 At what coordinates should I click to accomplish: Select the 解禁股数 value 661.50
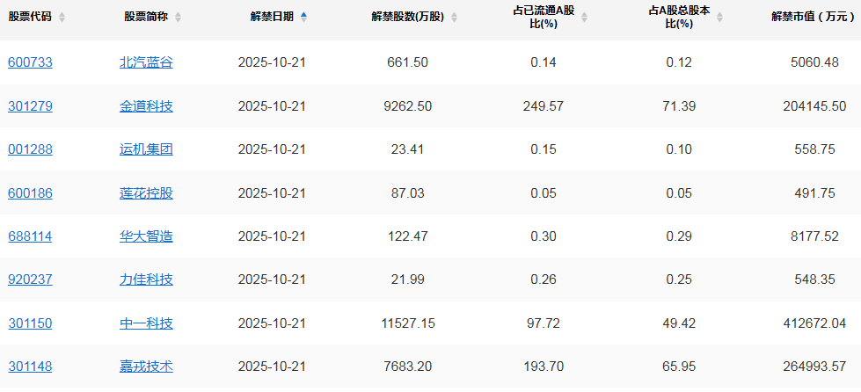click(x=407, y=62)
